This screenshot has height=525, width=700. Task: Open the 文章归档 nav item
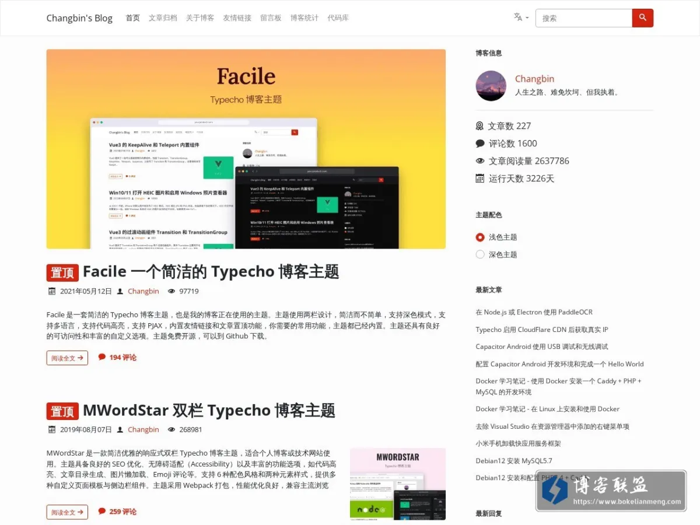click(x=163, y=18)
